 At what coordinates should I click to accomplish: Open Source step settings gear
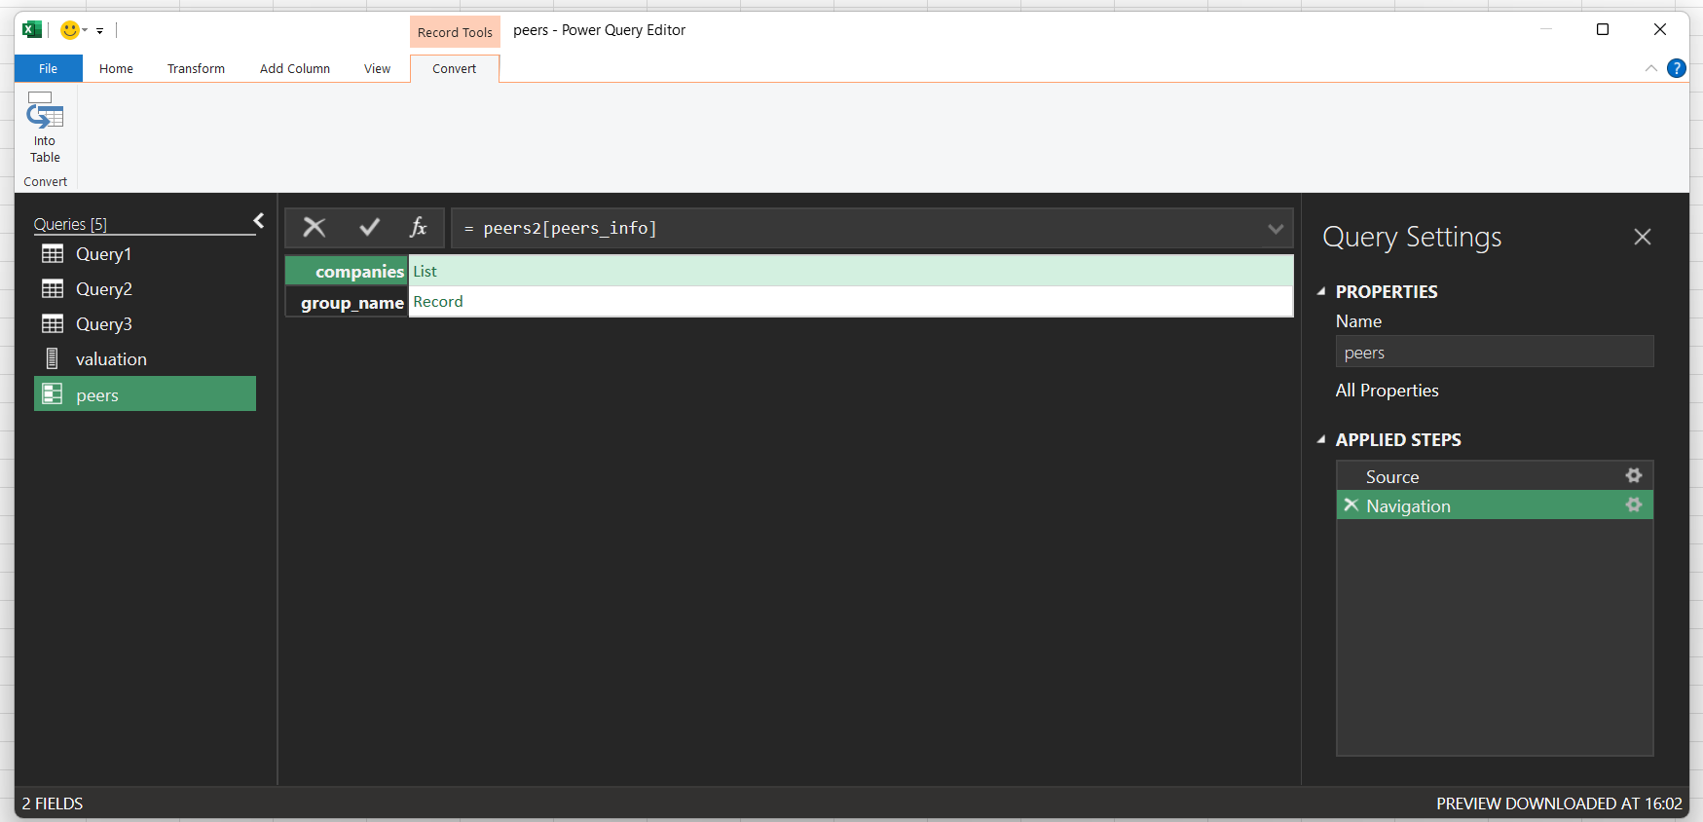[1634, 475]
